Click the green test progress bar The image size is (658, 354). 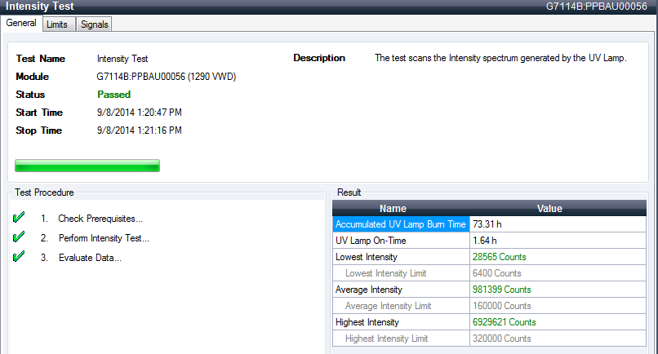tap(87, 166)
